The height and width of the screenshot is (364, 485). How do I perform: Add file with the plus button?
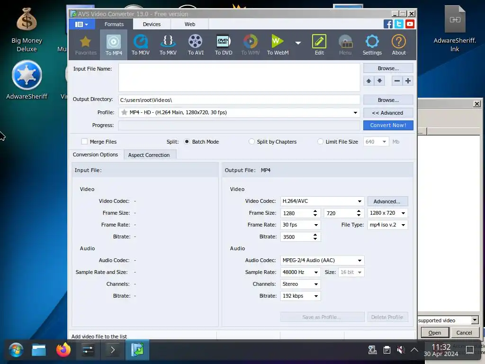408,81
